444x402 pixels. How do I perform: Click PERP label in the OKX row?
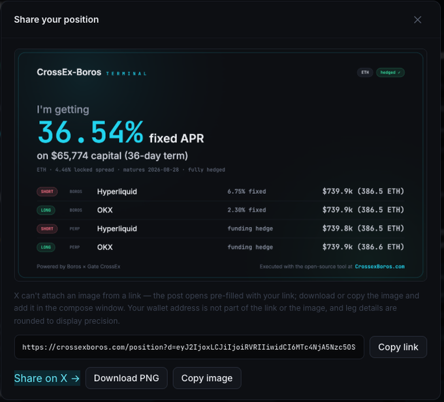click(74, 247)
